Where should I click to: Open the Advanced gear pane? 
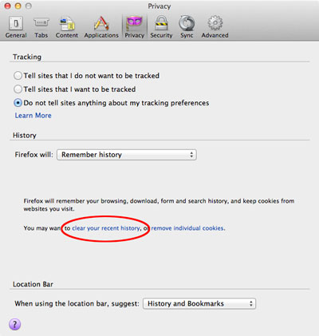pyautogui.click(x=215, y=27)
